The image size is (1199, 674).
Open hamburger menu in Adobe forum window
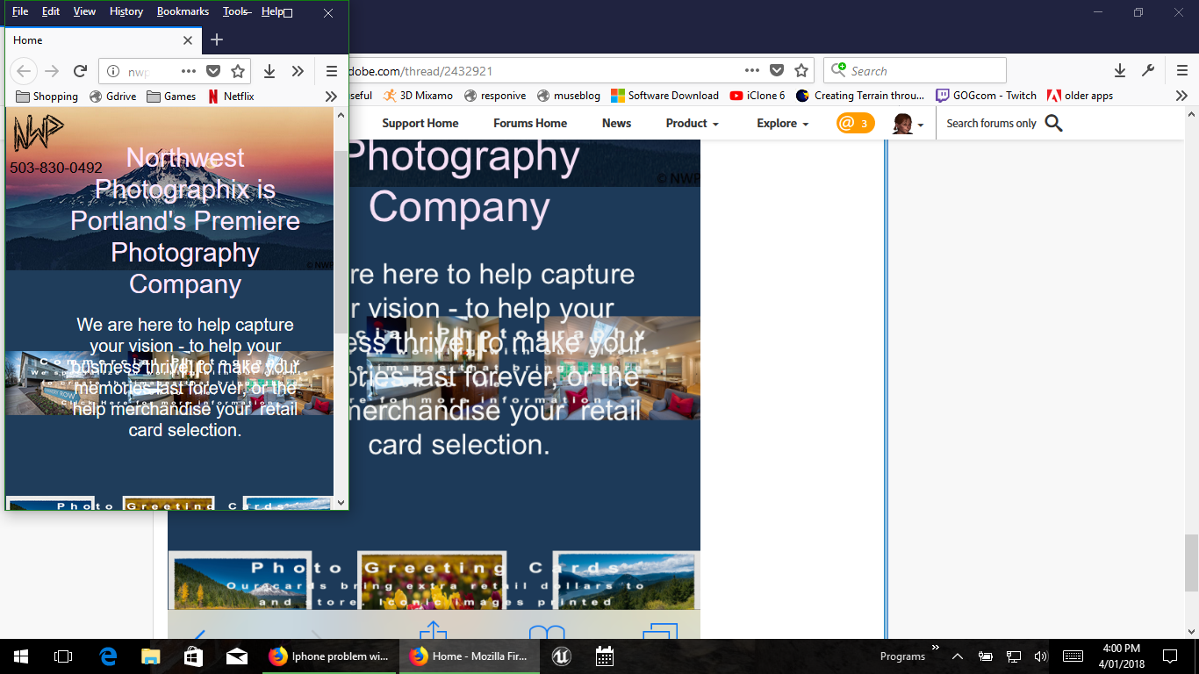point(1181,71)
